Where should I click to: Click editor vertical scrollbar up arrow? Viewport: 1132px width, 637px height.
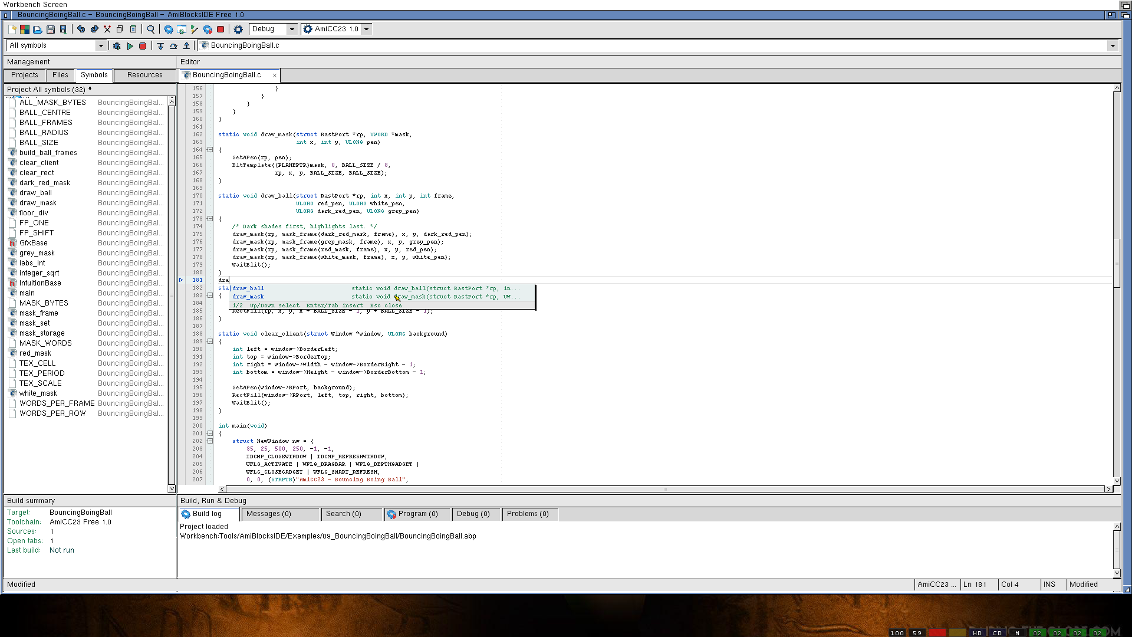pyautogui.click(x=1117, y=88)
